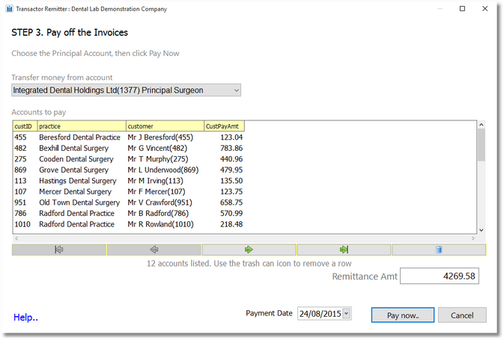
Task: Open the Payment Date calendar dropdown arrow
Action: click(347, 313)
